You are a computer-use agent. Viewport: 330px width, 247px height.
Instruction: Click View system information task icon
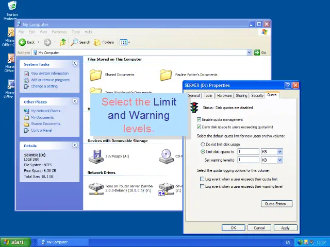click(26, 74)
